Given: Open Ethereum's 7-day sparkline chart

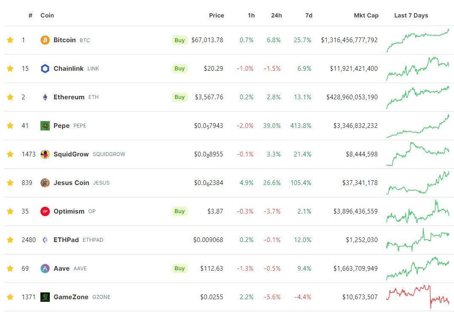Looking at the screenshot, I should click(418, 98).
